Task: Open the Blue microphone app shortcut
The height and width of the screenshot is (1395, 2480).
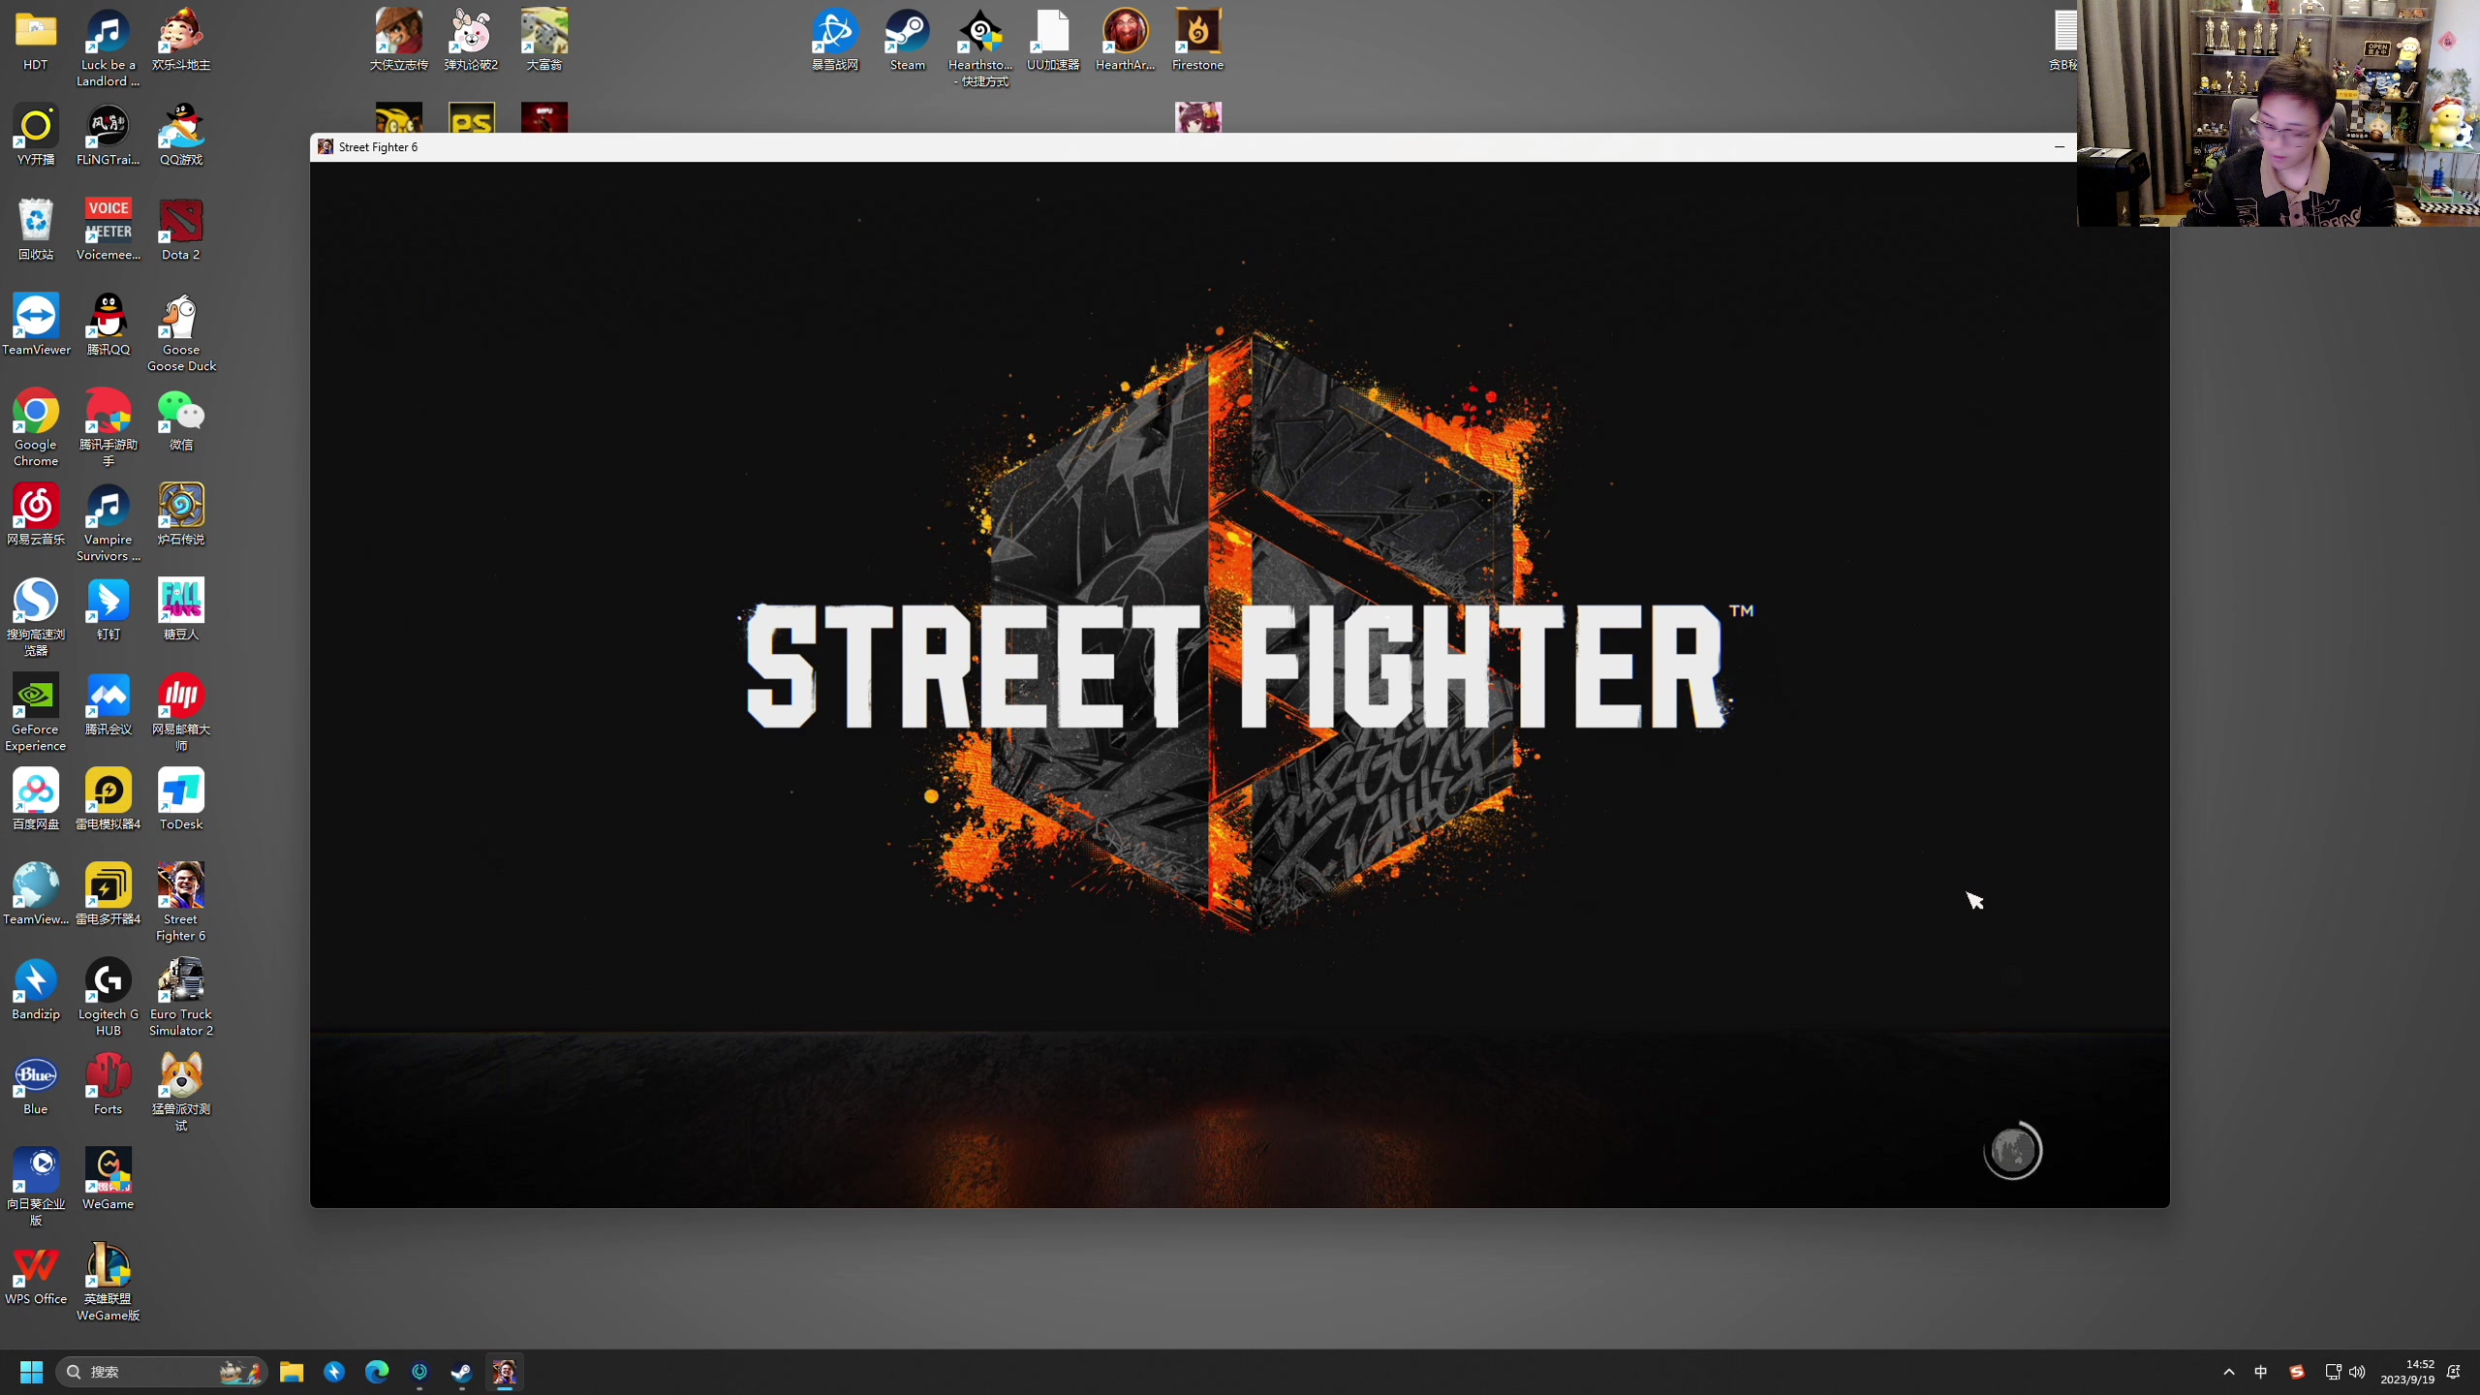Action: pos(36,1085)
